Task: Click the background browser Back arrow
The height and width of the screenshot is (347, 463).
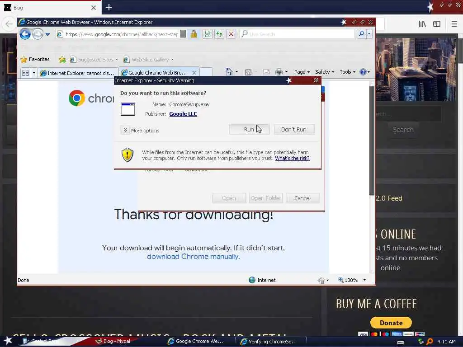Action: coord(9,24)
